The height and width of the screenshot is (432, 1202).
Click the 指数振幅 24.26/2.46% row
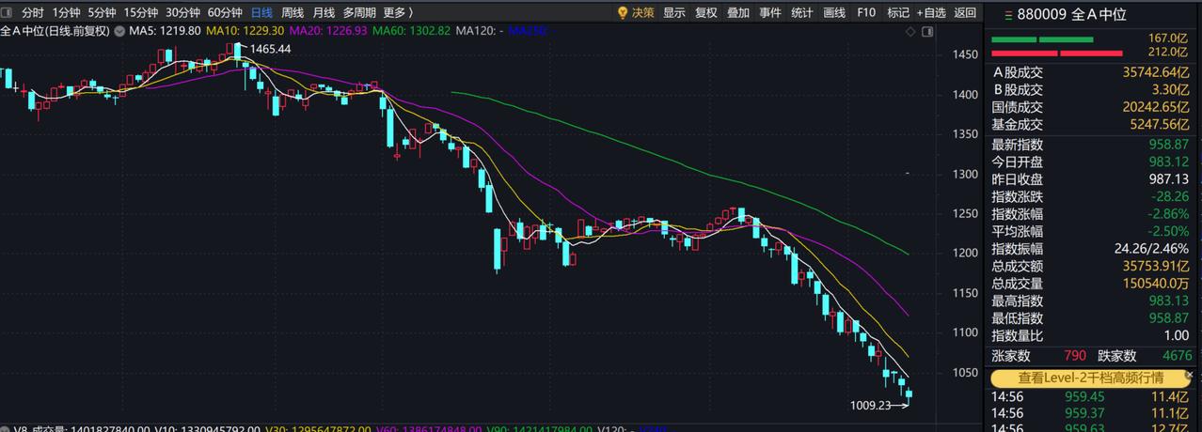point(1093,249)
